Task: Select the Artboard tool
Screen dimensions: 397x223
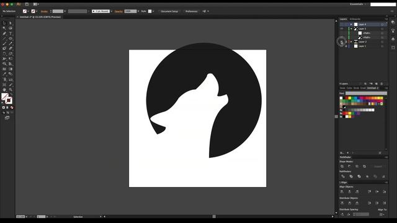Action: [4, 85]
